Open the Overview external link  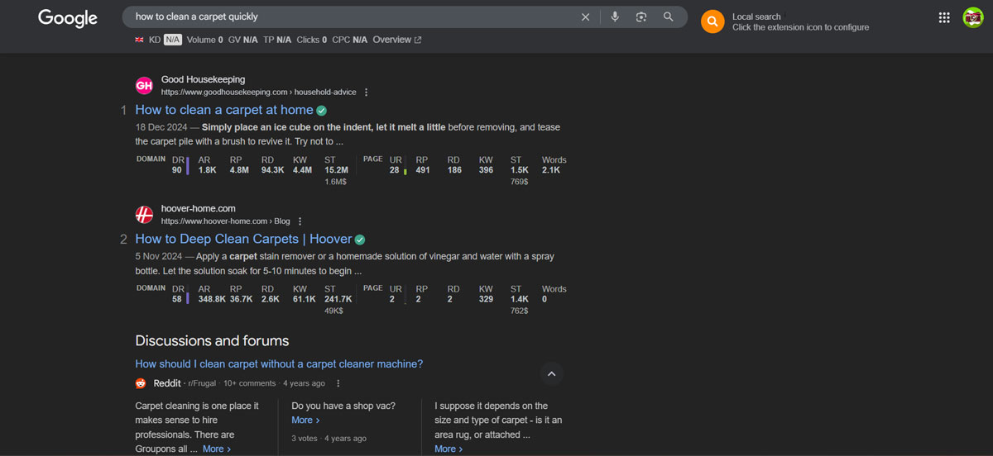397,40
